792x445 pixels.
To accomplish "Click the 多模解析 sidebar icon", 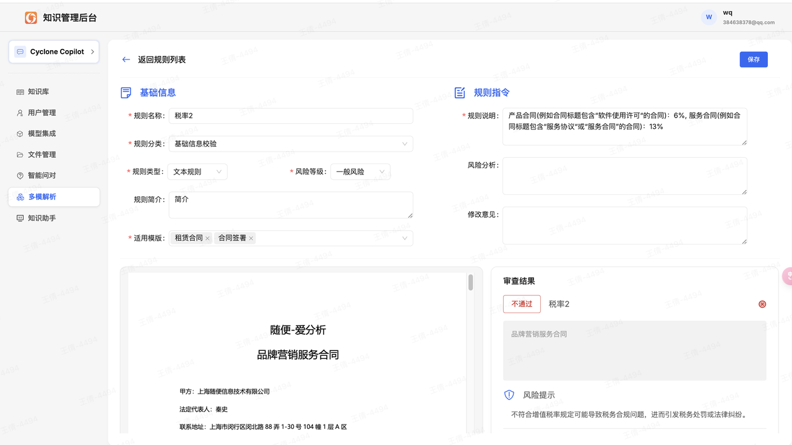I will pyautogui.click(x=20, y=197).
